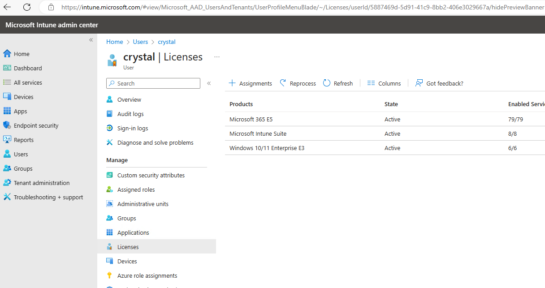Click the Custom security attributes icon
Viewport: 545px width, 288px height.
click(x=110, y=175)
